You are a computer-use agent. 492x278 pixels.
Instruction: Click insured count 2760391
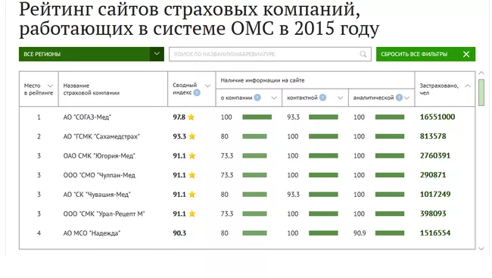point(435,155)
